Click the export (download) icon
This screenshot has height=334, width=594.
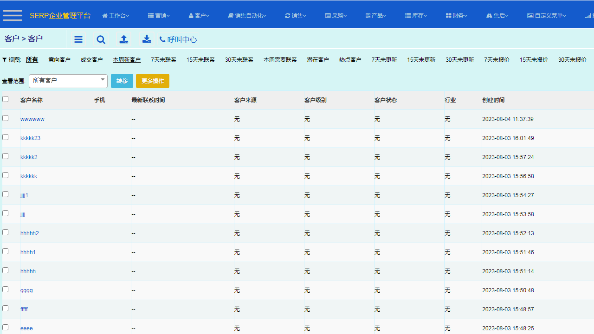(147, 39)
